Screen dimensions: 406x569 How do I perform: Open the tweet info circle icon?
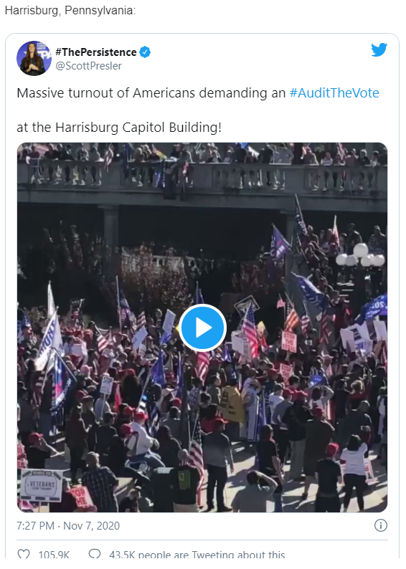tap(381, 525)
